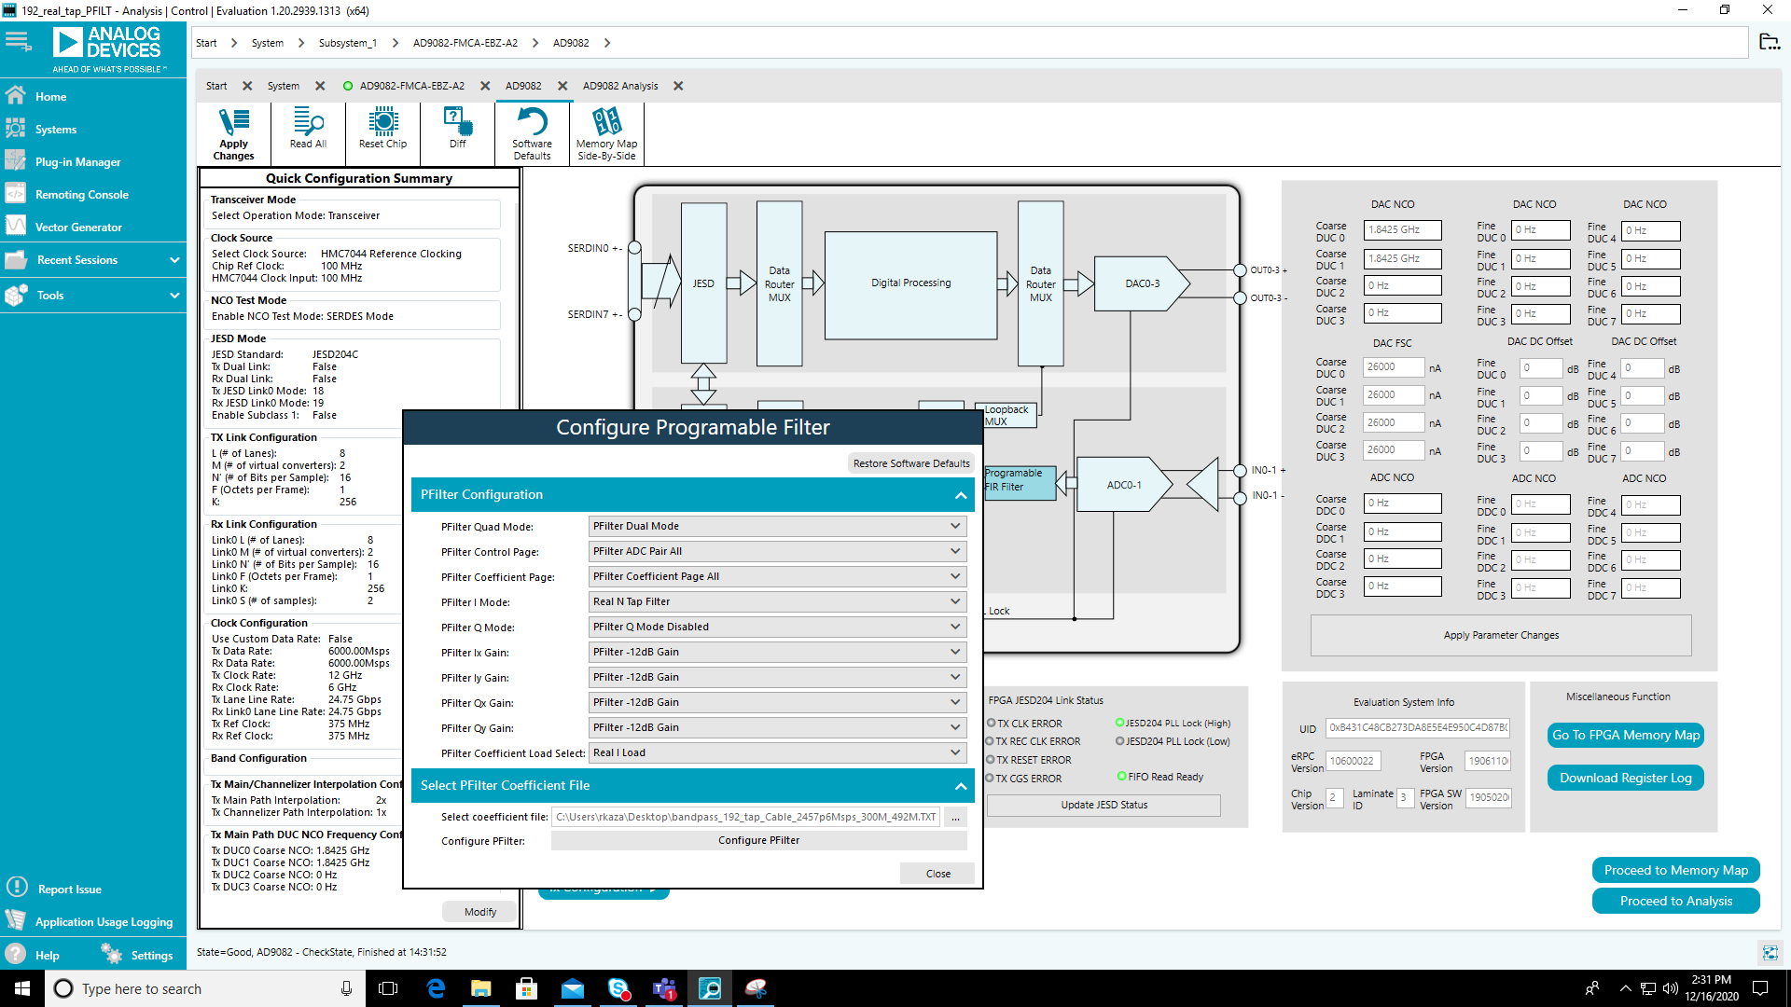Click the Configure PFilter button
1791x1007 pixels.
pyautogui.click(x=758, y=840)
